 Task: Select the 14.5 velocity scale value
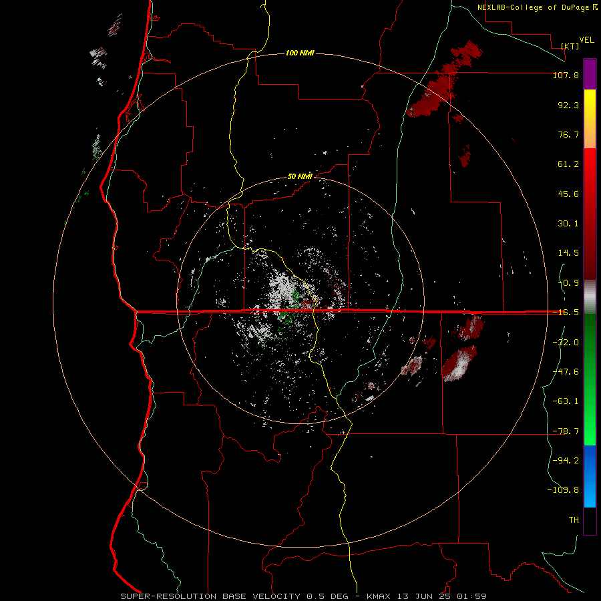click(x=568, y=253)
